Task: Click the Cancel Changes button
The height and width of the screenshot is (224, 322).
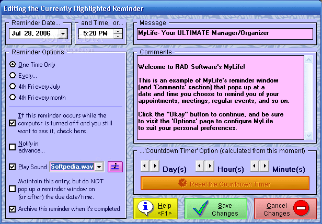Action: coord(285,209)
